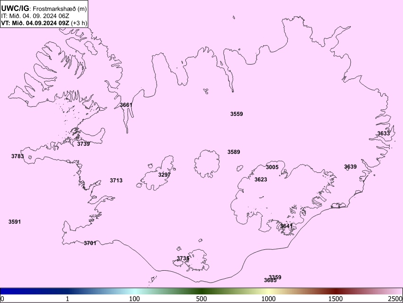
Task: Select the 3713 value in Faxaflói
Action: (x=116, y=180)
